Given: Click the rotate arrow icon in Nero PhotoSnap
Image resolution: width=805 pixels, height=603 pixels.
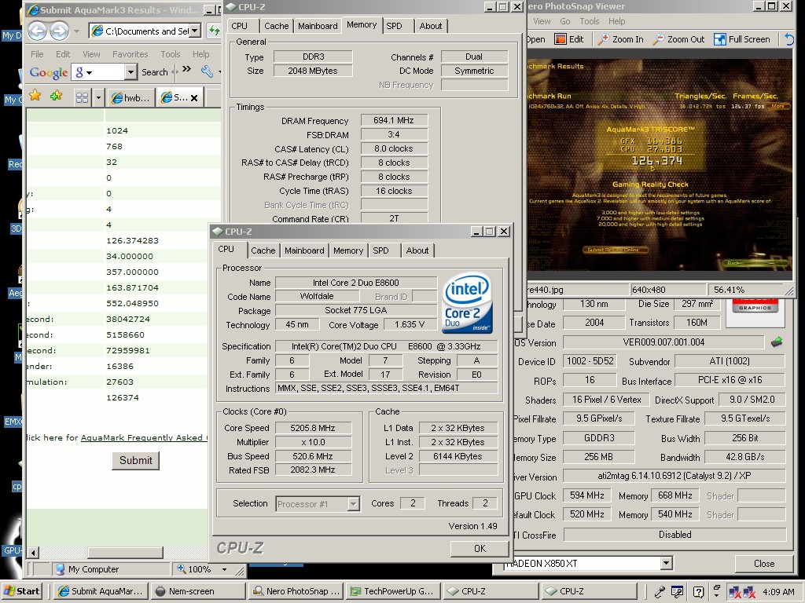Looking at the screenshot, I should point(789,39).
